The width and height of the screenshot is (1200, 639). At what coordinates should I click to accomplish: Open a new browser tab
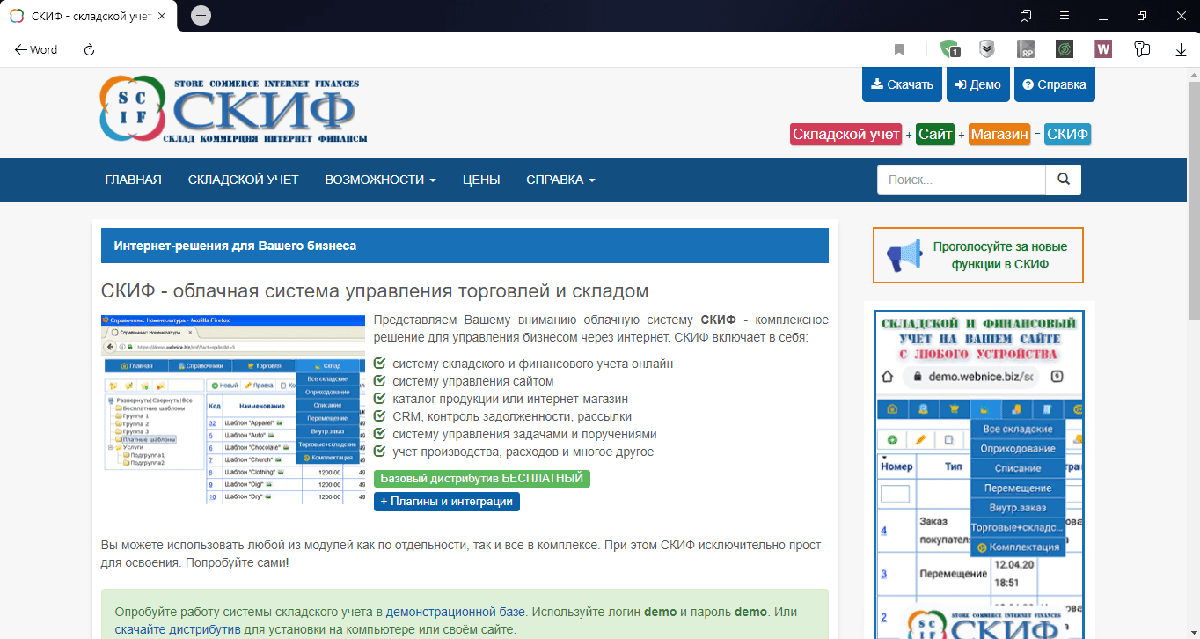(x=201, y=16)
